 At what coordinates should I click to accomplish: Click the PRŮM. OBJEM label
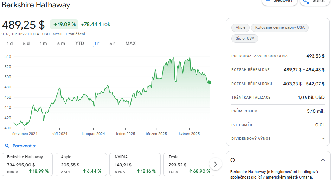(x=244, y=111)
